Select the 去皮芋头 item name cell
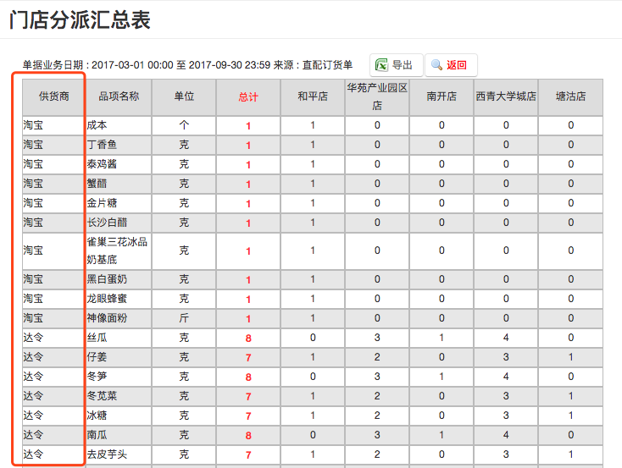Viewport: 622px width, 468px height. click(119, 454)
